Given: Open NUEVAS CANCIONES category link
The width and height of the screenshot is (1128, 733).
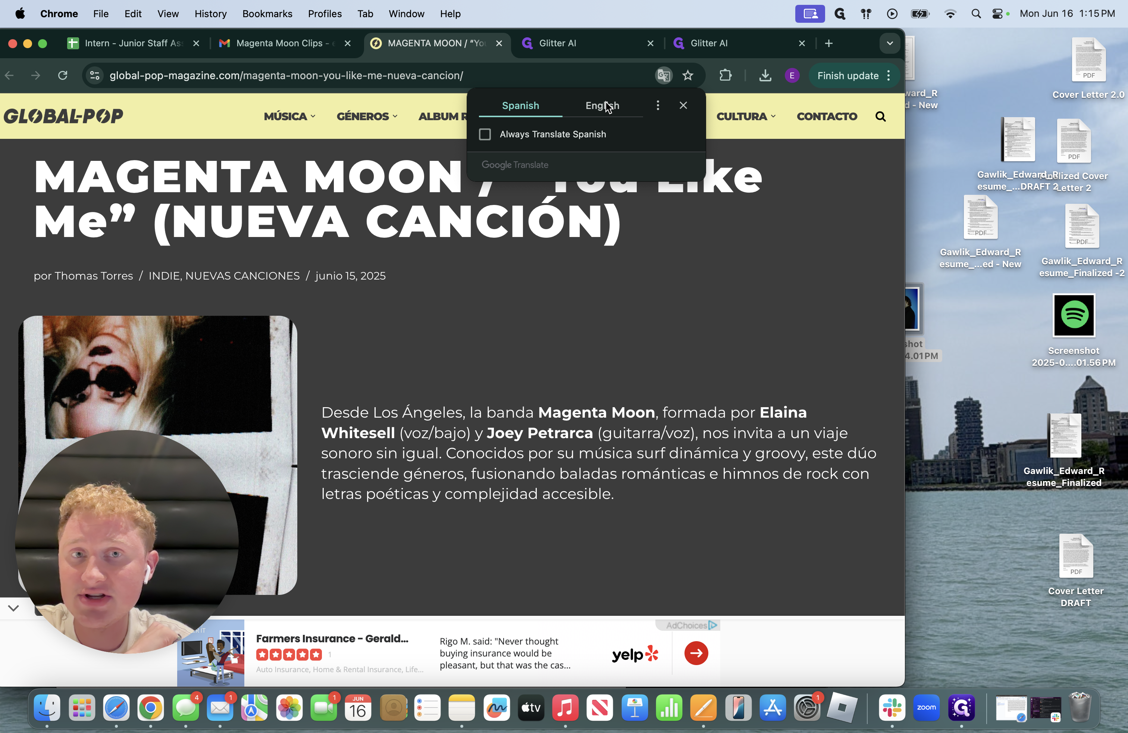Looking at the screenshot, I should (x=242, y=276).
